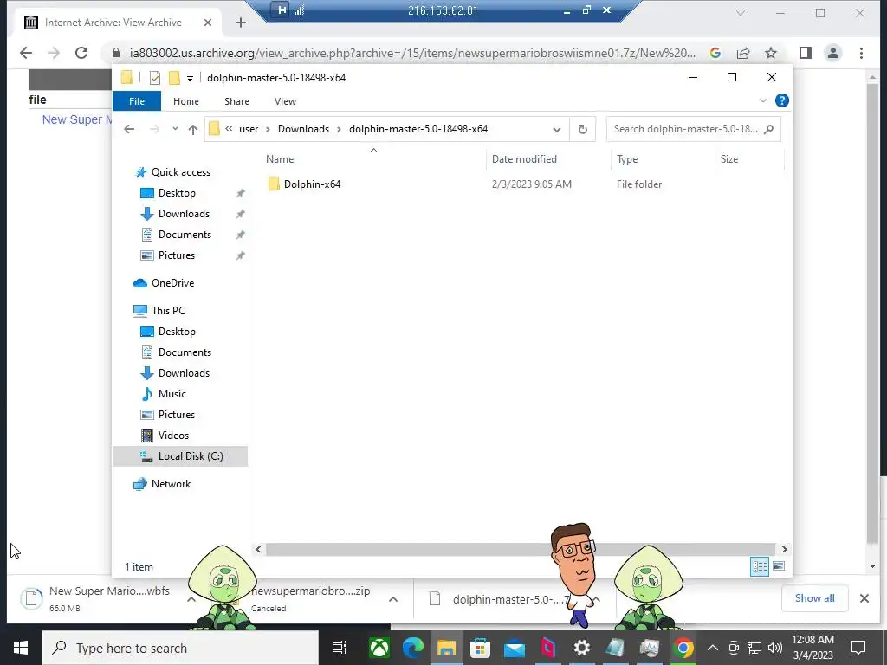Open Task View from taskbar
The image size is (887, 665).
(x=339, y=648)
